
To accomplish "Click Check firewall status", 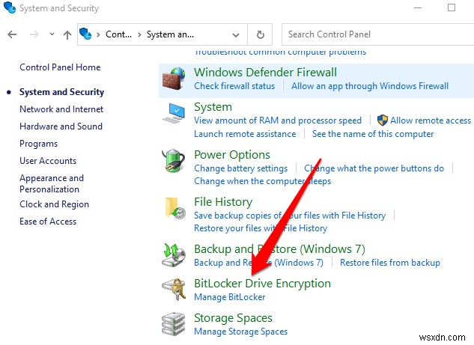I will click(x=234, y=86).
